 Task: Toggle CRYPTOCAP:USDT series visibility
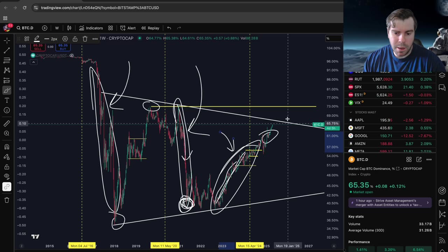pos(72,56)
